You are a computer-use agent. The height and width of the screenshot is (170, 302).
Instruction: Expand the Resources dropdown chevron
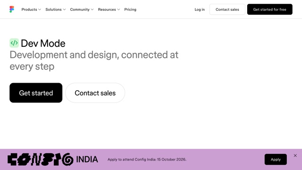(x=118, y=9)
